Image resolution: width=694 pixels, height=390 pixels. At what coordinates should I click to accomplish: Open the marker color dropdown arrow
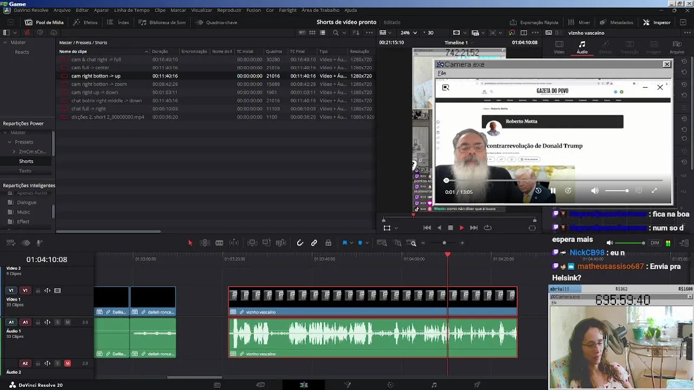tap(367, 243)
